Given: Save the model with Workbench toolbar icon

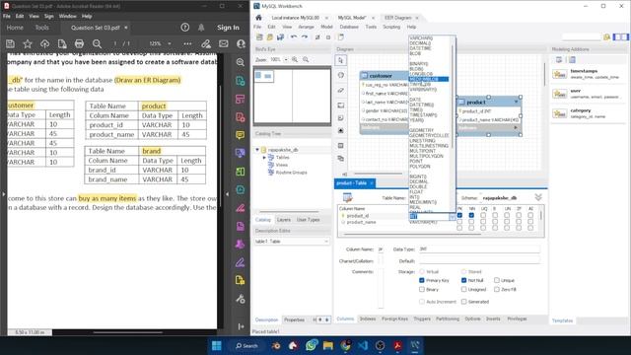Looking at the screenshot, I should 280,37.
